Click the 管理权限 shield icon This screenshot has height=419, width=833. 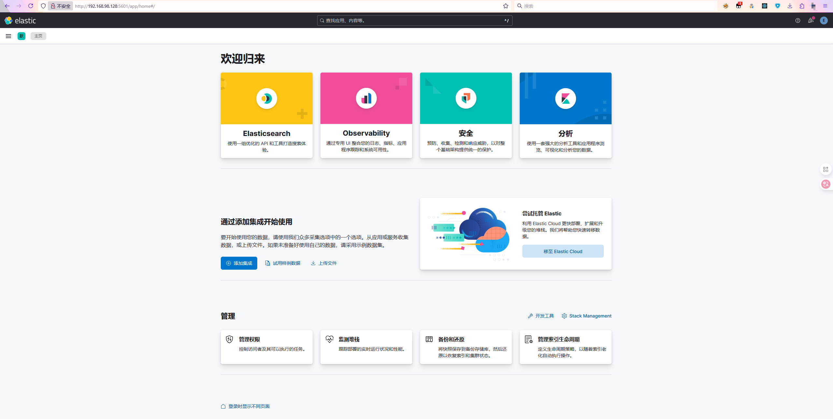tap(230, 339)
